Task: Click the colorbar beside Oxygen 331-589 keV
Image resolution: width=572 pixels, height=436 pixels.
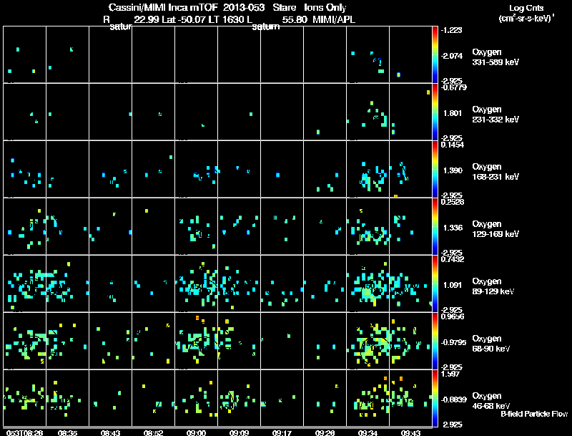Action: pyautogui.click(x=435, y=54)
